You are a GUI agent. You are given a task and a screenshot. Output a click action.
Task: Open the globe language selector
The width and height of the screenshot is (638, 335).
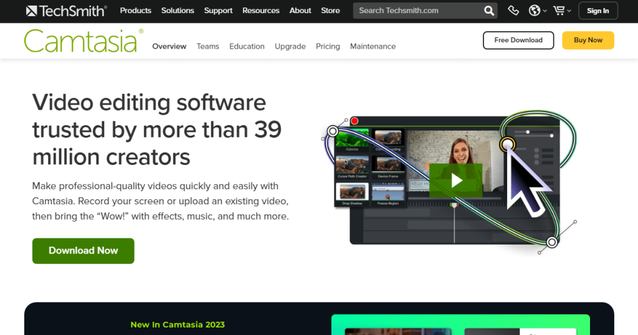(537, 11)
